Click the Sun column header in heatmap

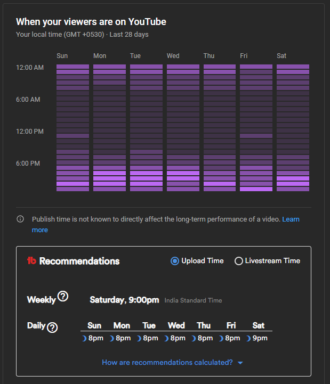pos(62,56)
